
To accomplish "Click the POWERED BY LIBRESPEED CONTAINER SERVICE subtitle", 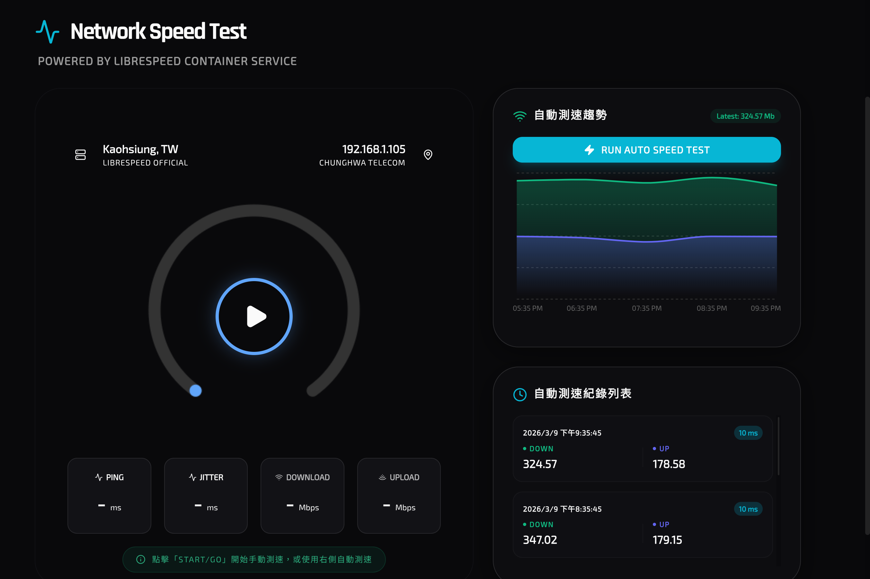I will click(167, 61).
